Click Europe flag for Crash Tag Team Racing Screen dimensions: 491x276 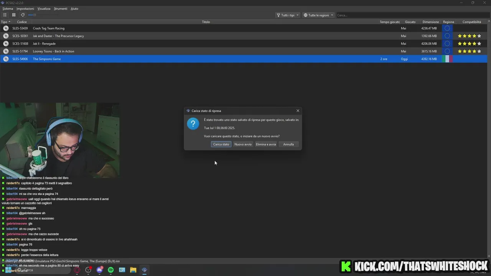pyautogui.click(x=447, y=28)
